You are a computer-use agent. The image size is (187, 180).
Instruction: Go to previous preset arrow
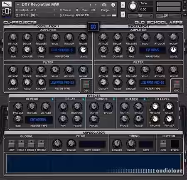[x=91, y=5]
